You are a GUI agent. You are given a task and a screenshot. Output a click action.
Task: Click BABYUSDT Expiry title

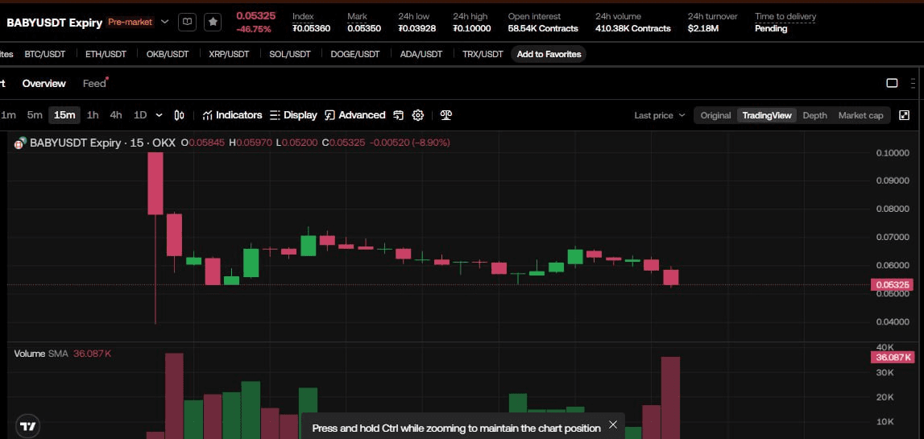(x=54, y=23)
